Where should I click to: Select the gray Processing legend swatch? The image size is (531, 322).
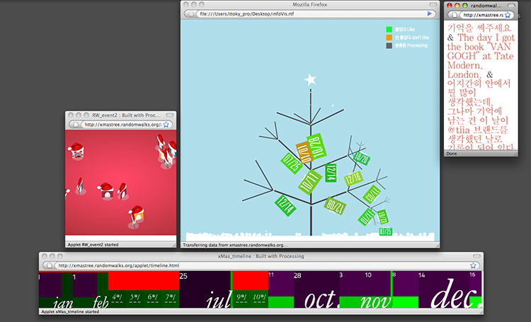click(389, 45)
